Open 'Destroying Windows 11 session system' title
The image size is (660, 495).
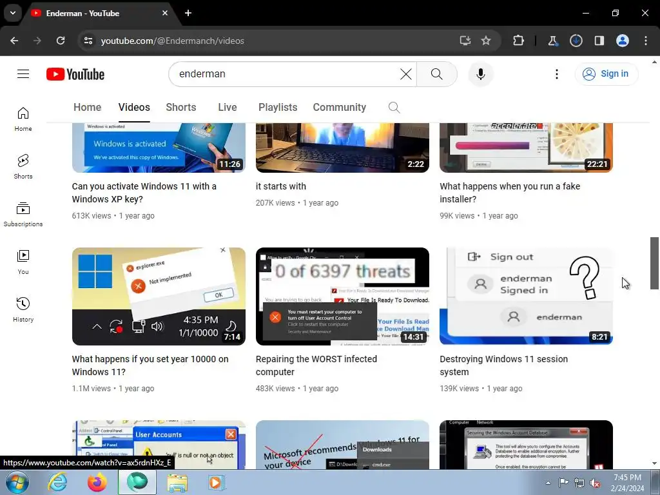point(504,365)
